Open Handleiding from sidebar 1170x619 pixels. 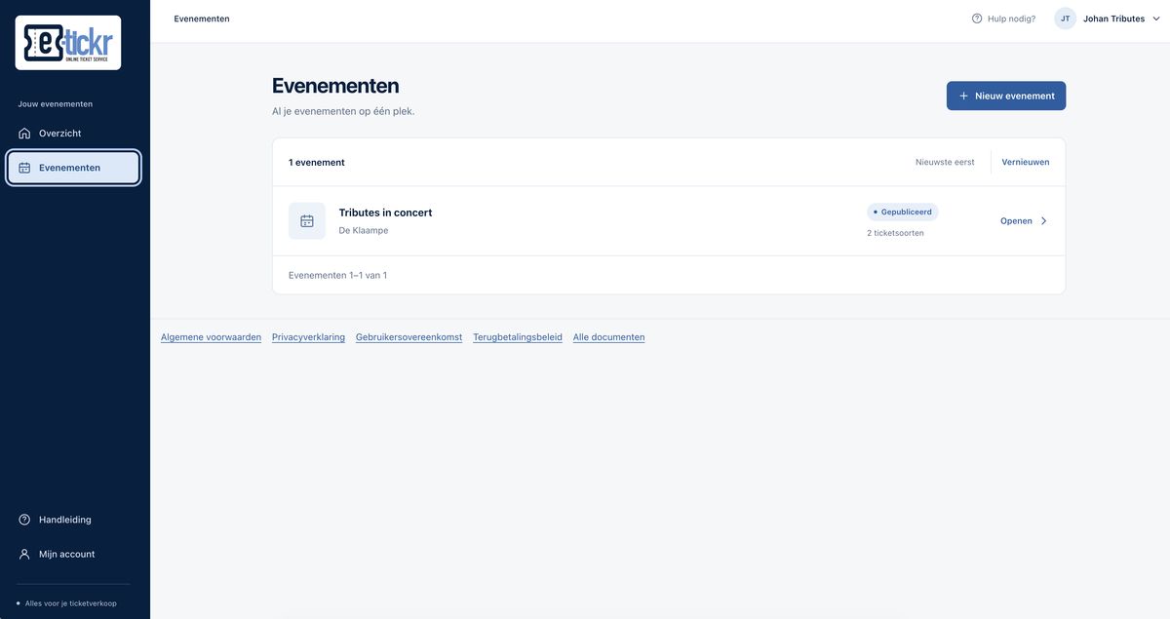click(74, 520)
